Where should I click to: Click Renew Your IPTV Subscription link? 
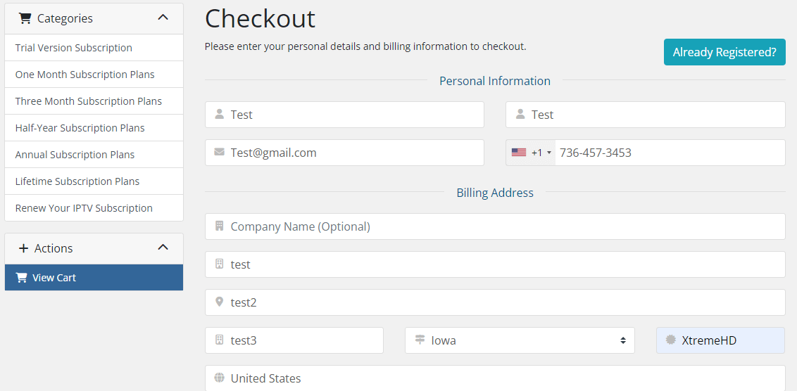click(x=84, y=208)
